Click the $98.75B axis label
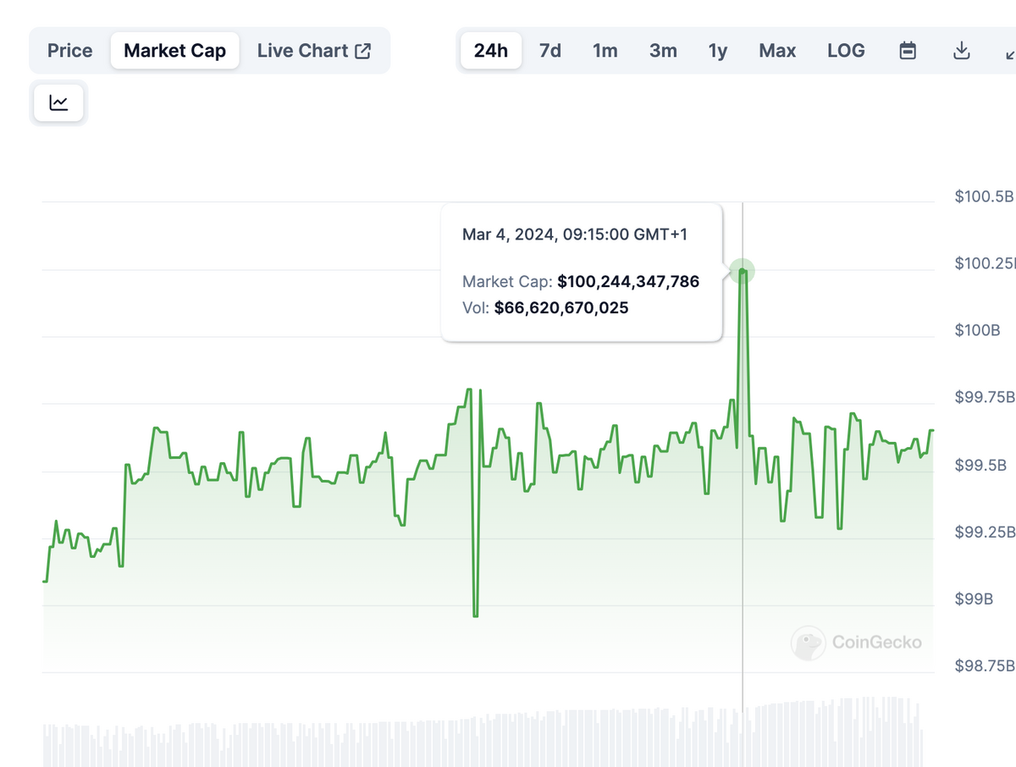This screenshot has width=1016, height=767. [x=984, y=665]
